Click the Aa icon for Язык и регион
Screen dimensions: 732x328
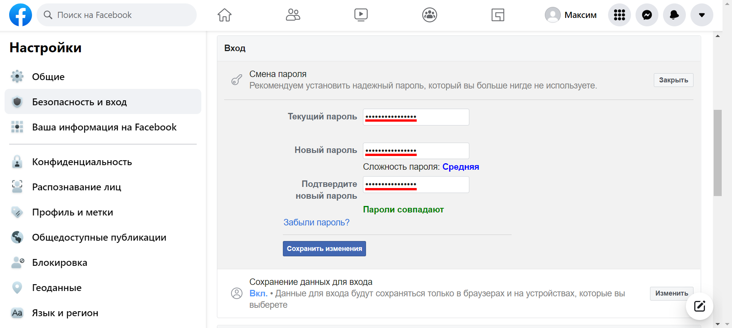click(17, 313)
